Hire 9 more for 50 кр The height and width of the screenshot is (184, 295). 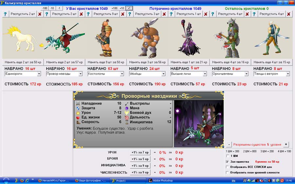pyautogui.click(x=106, y=62)
